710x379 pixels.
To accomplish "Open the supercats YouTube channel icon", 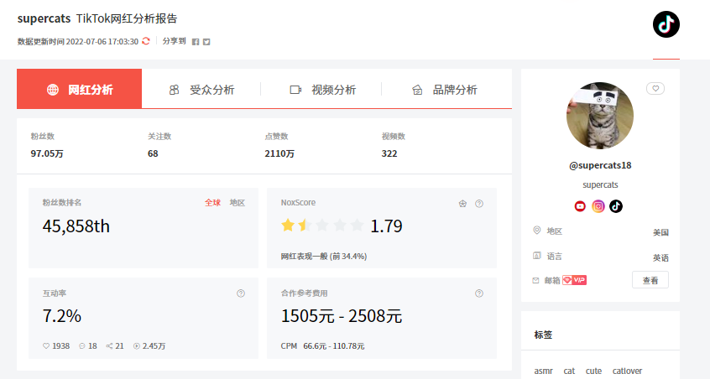I will tap(580, 206).
